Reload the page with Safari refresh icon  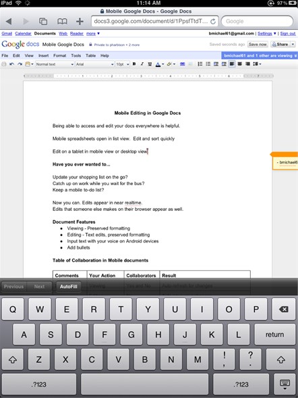click(x=213, y=22)
